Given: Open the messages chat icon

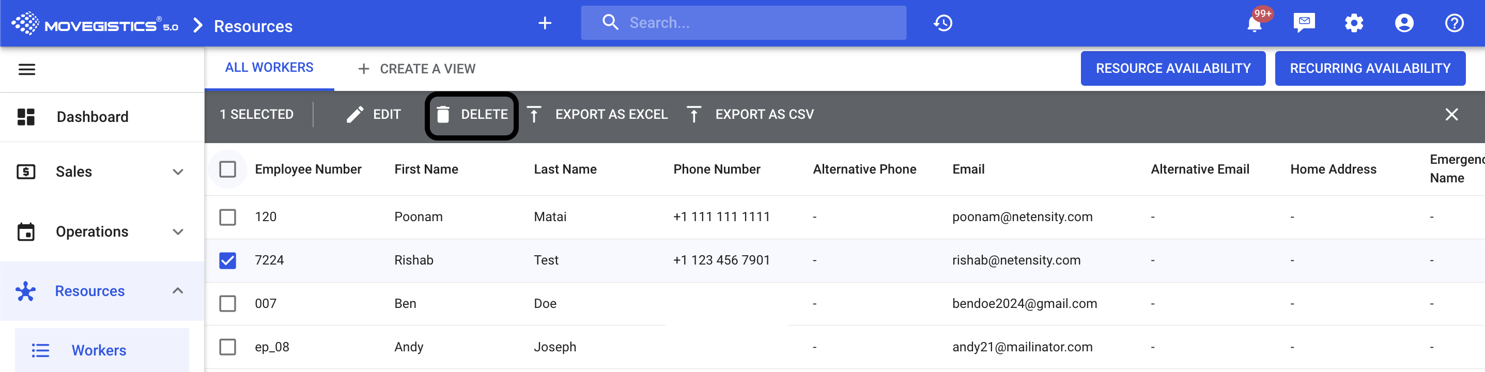Looking at the screenshot, I should 1304,23.
